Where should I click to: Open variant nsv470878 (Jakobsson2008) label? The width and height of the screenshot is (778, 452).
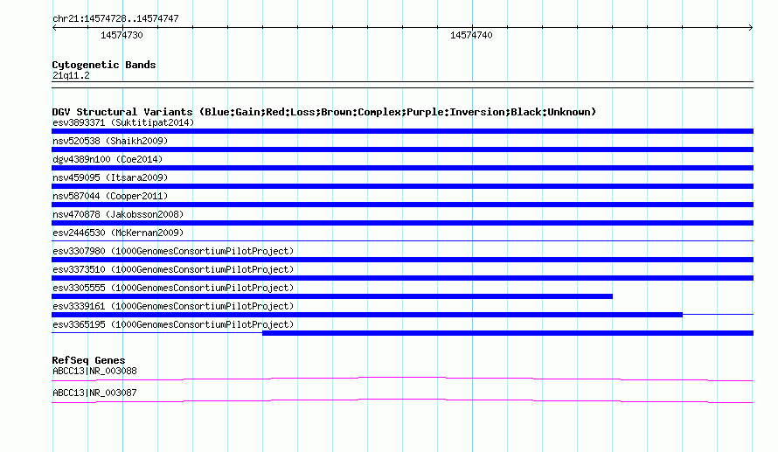pyautogui.click(x=118, y=214)
